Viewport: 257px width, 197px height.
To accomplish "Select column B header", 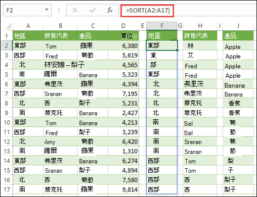I will (60, 26).
